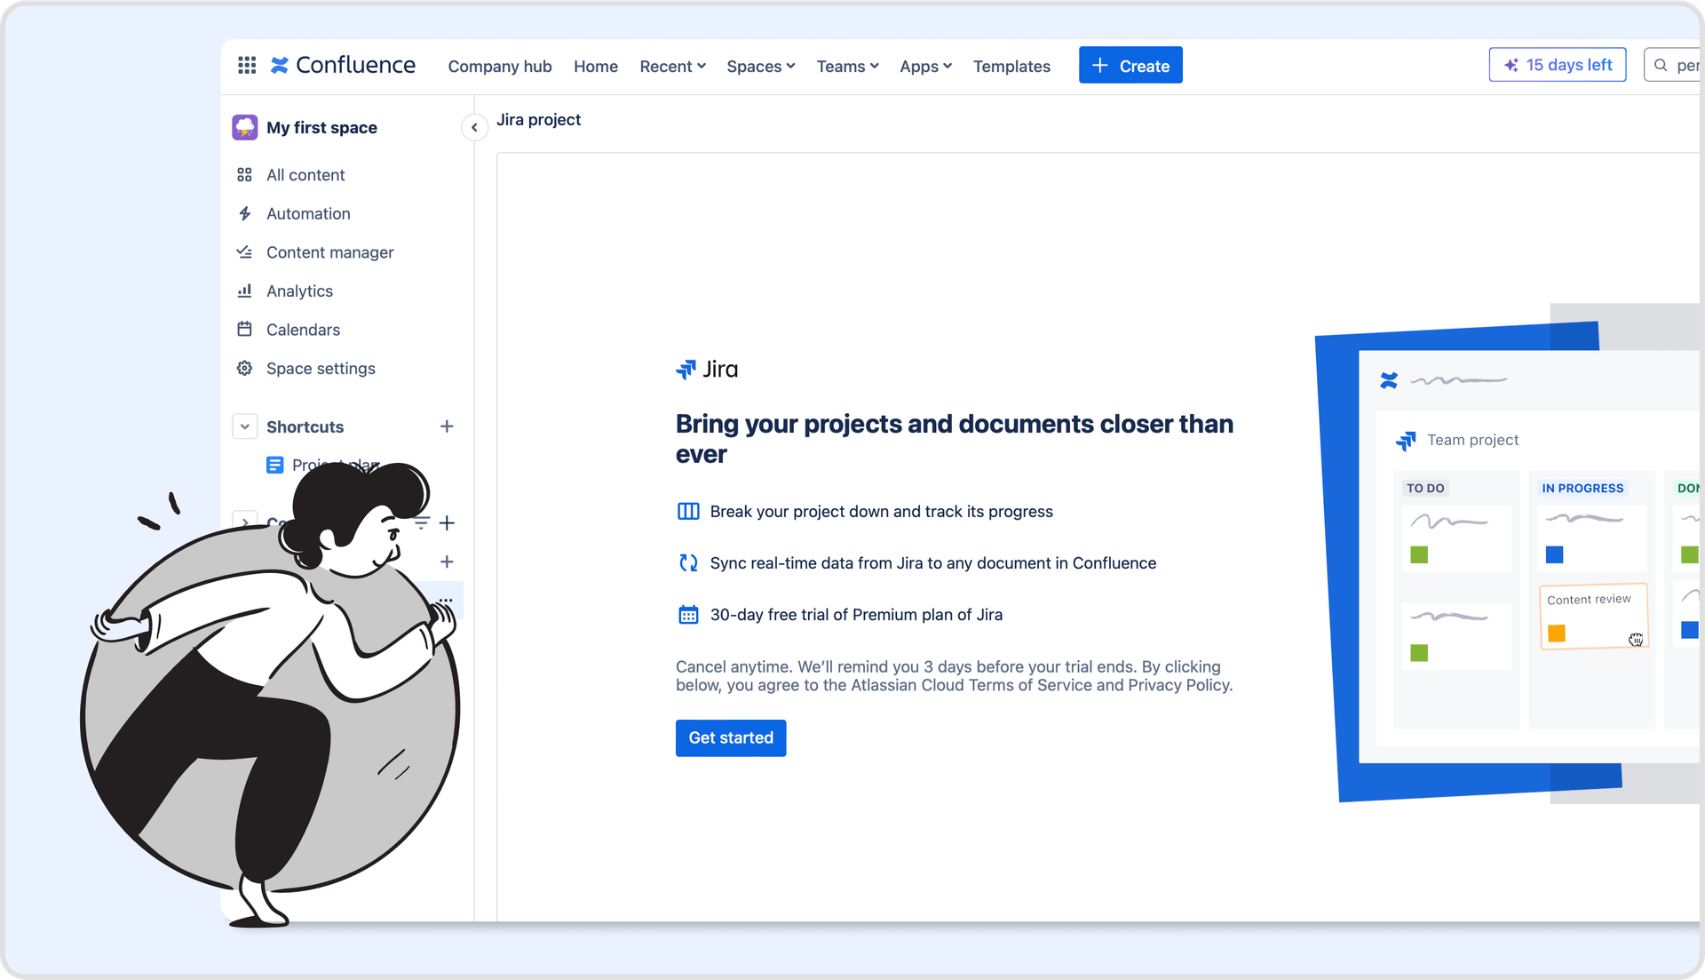This screenshot has width=1705, height=980.
Task: Click the TO DO column header
Action: tap(1425, 489)
